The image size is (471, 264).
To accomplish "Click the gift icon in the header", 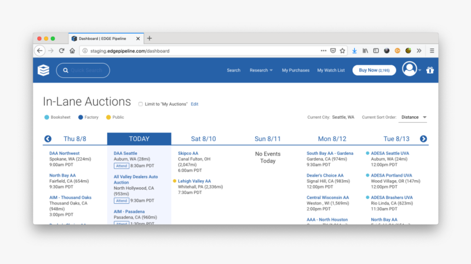I will click(x=430, y=70).
